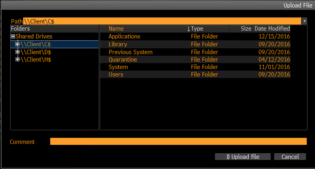The width and height of the screenshot is (315, 169).
Task: Open the Path dropdown arrow
Action: (304, 21)
